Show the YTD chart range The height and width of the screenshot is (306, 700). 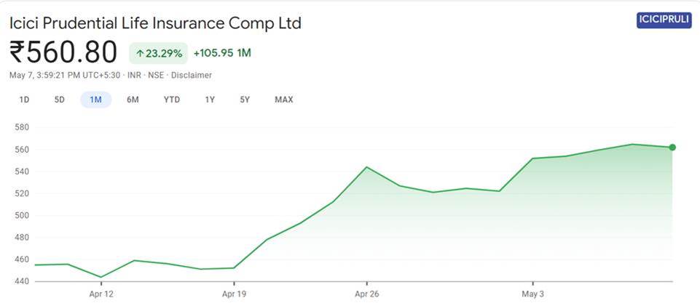[x=171, y=100]
